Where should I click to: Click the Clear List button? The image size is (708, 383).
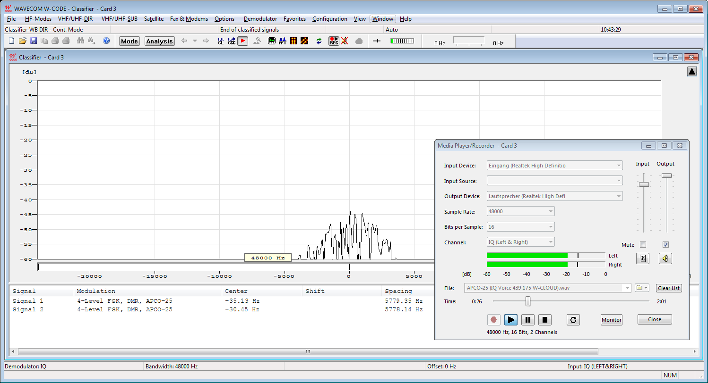coord(669,288)
